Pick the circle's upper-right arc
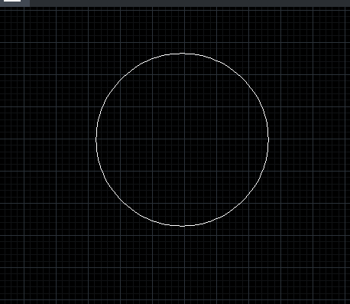This screenshot has height=304, width=350. click(243, 79)
